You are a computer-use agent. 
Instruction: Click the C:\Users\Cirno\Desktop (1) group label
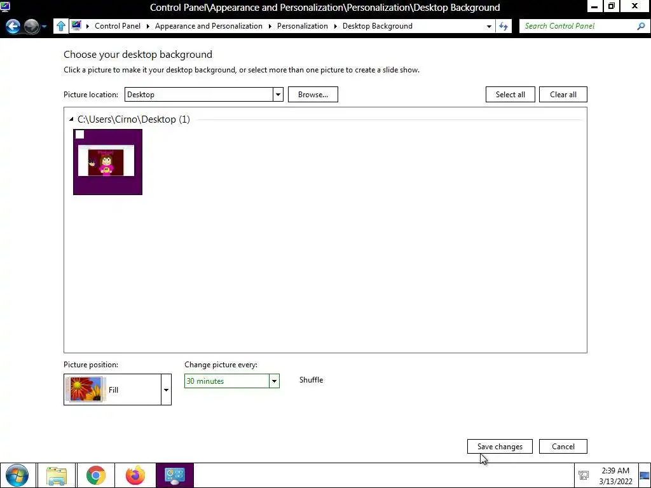pos(134,119)
